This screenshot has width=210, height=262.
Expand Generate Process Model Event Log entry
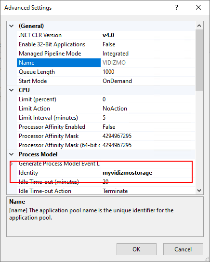pyautogui.click(x=12, y=164)
